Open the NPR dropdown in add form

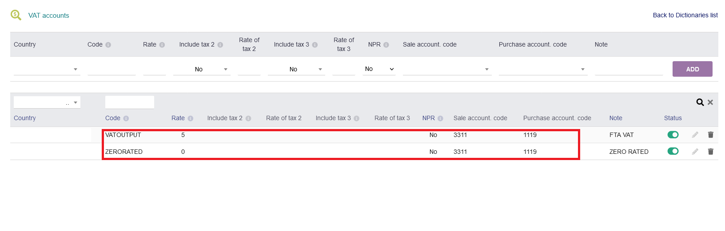coord(379,69)
